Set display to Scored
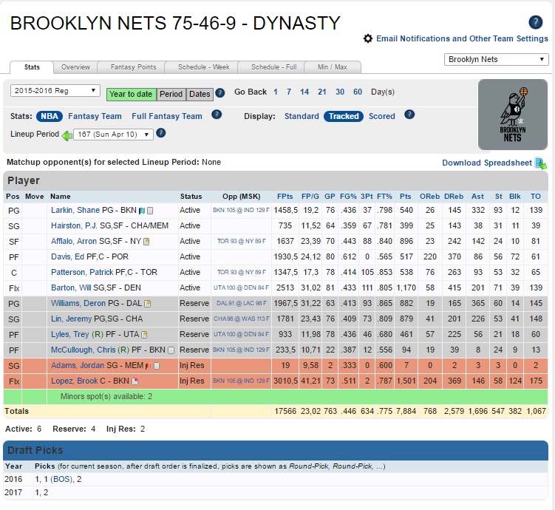This screenshot has width=555, height=510. click(x=381, y=116)
